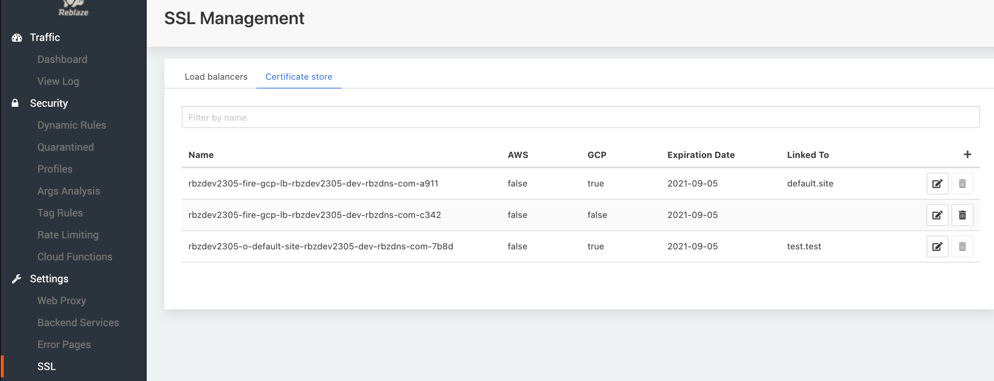Add a new certificate with plus icon
Screen dimensions: 994x381
pos(967,155)
